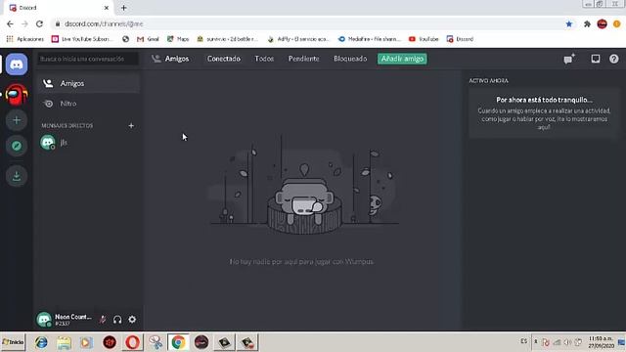
Task: Click the browser back arrow
Action: coord(10,23)
